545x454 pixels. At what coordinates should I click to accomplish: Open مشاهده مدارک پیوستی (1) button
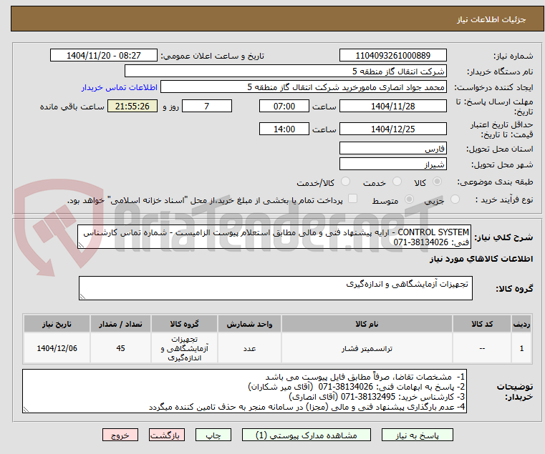point(307,435)
